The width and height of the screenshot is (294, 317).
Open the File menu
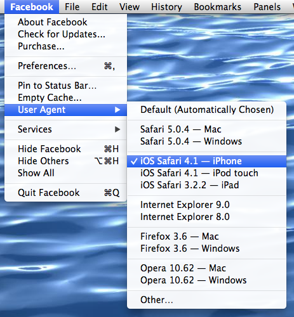[x=72, y=7]
